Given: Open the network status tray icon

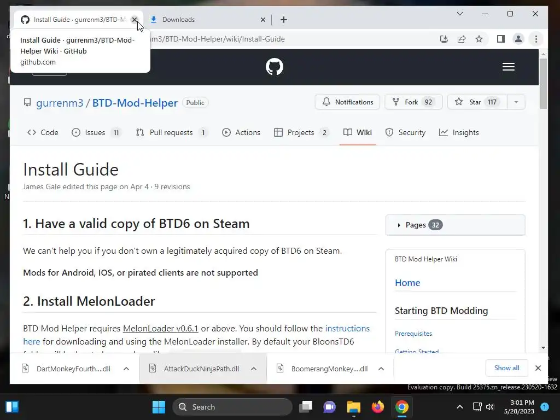Looking at the screenshot, I should [477, 407].
